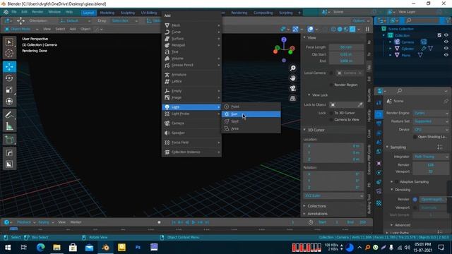Choose Spot light from submenu
The image size is (452, 254).
click(x=251, y=121)
